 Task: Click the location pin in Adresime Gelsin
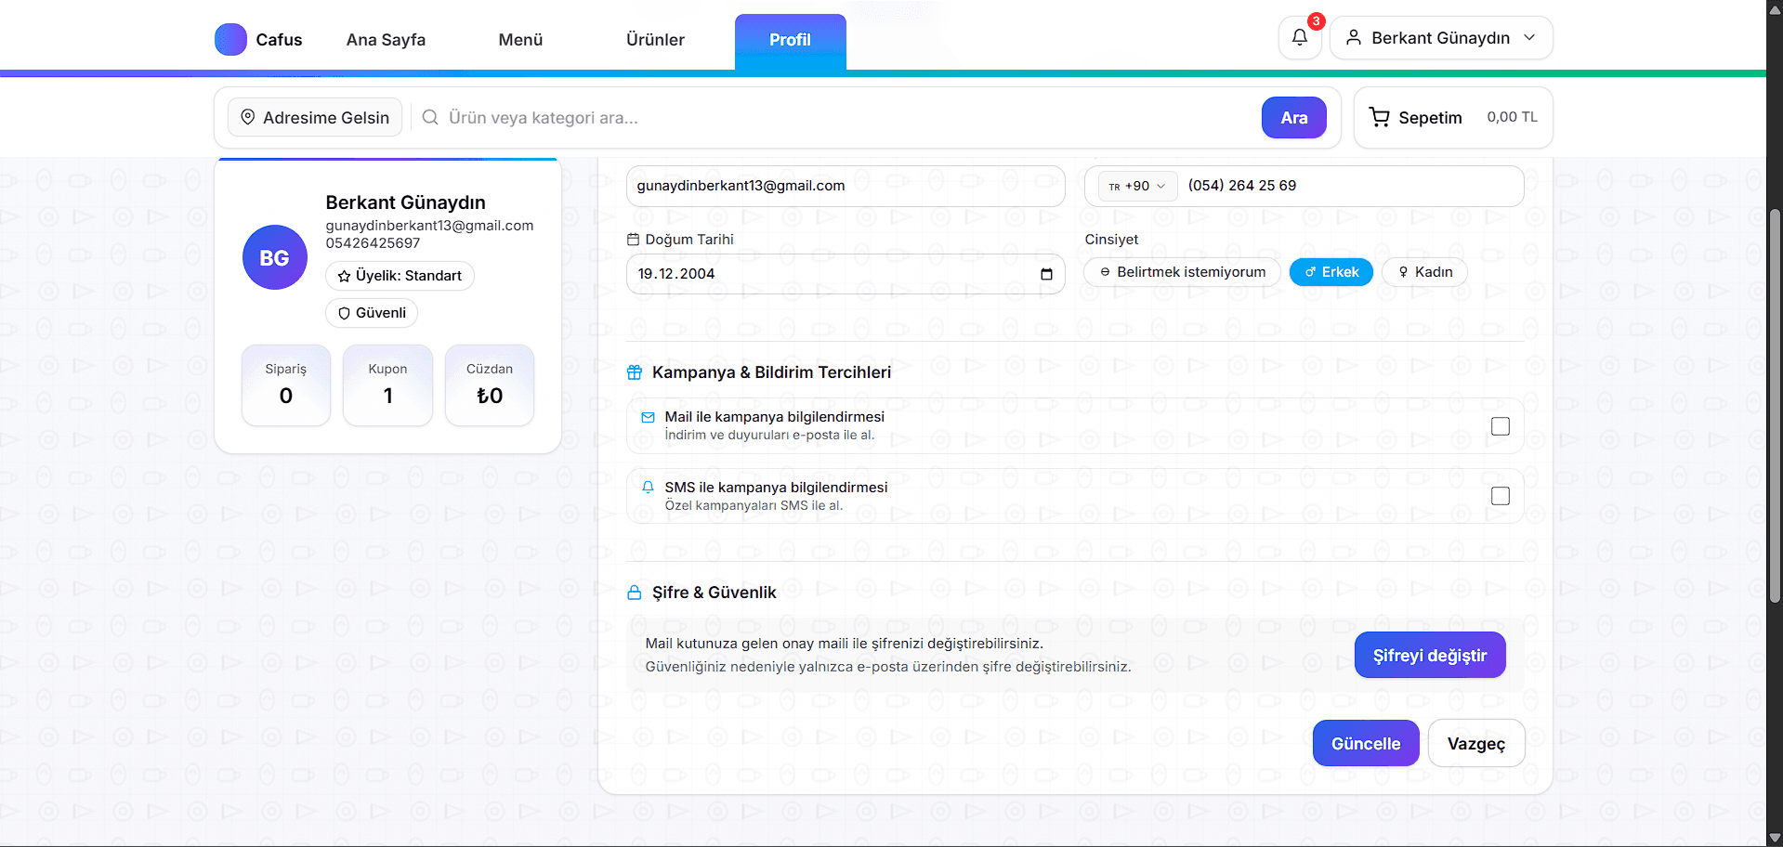coord(248,117)
